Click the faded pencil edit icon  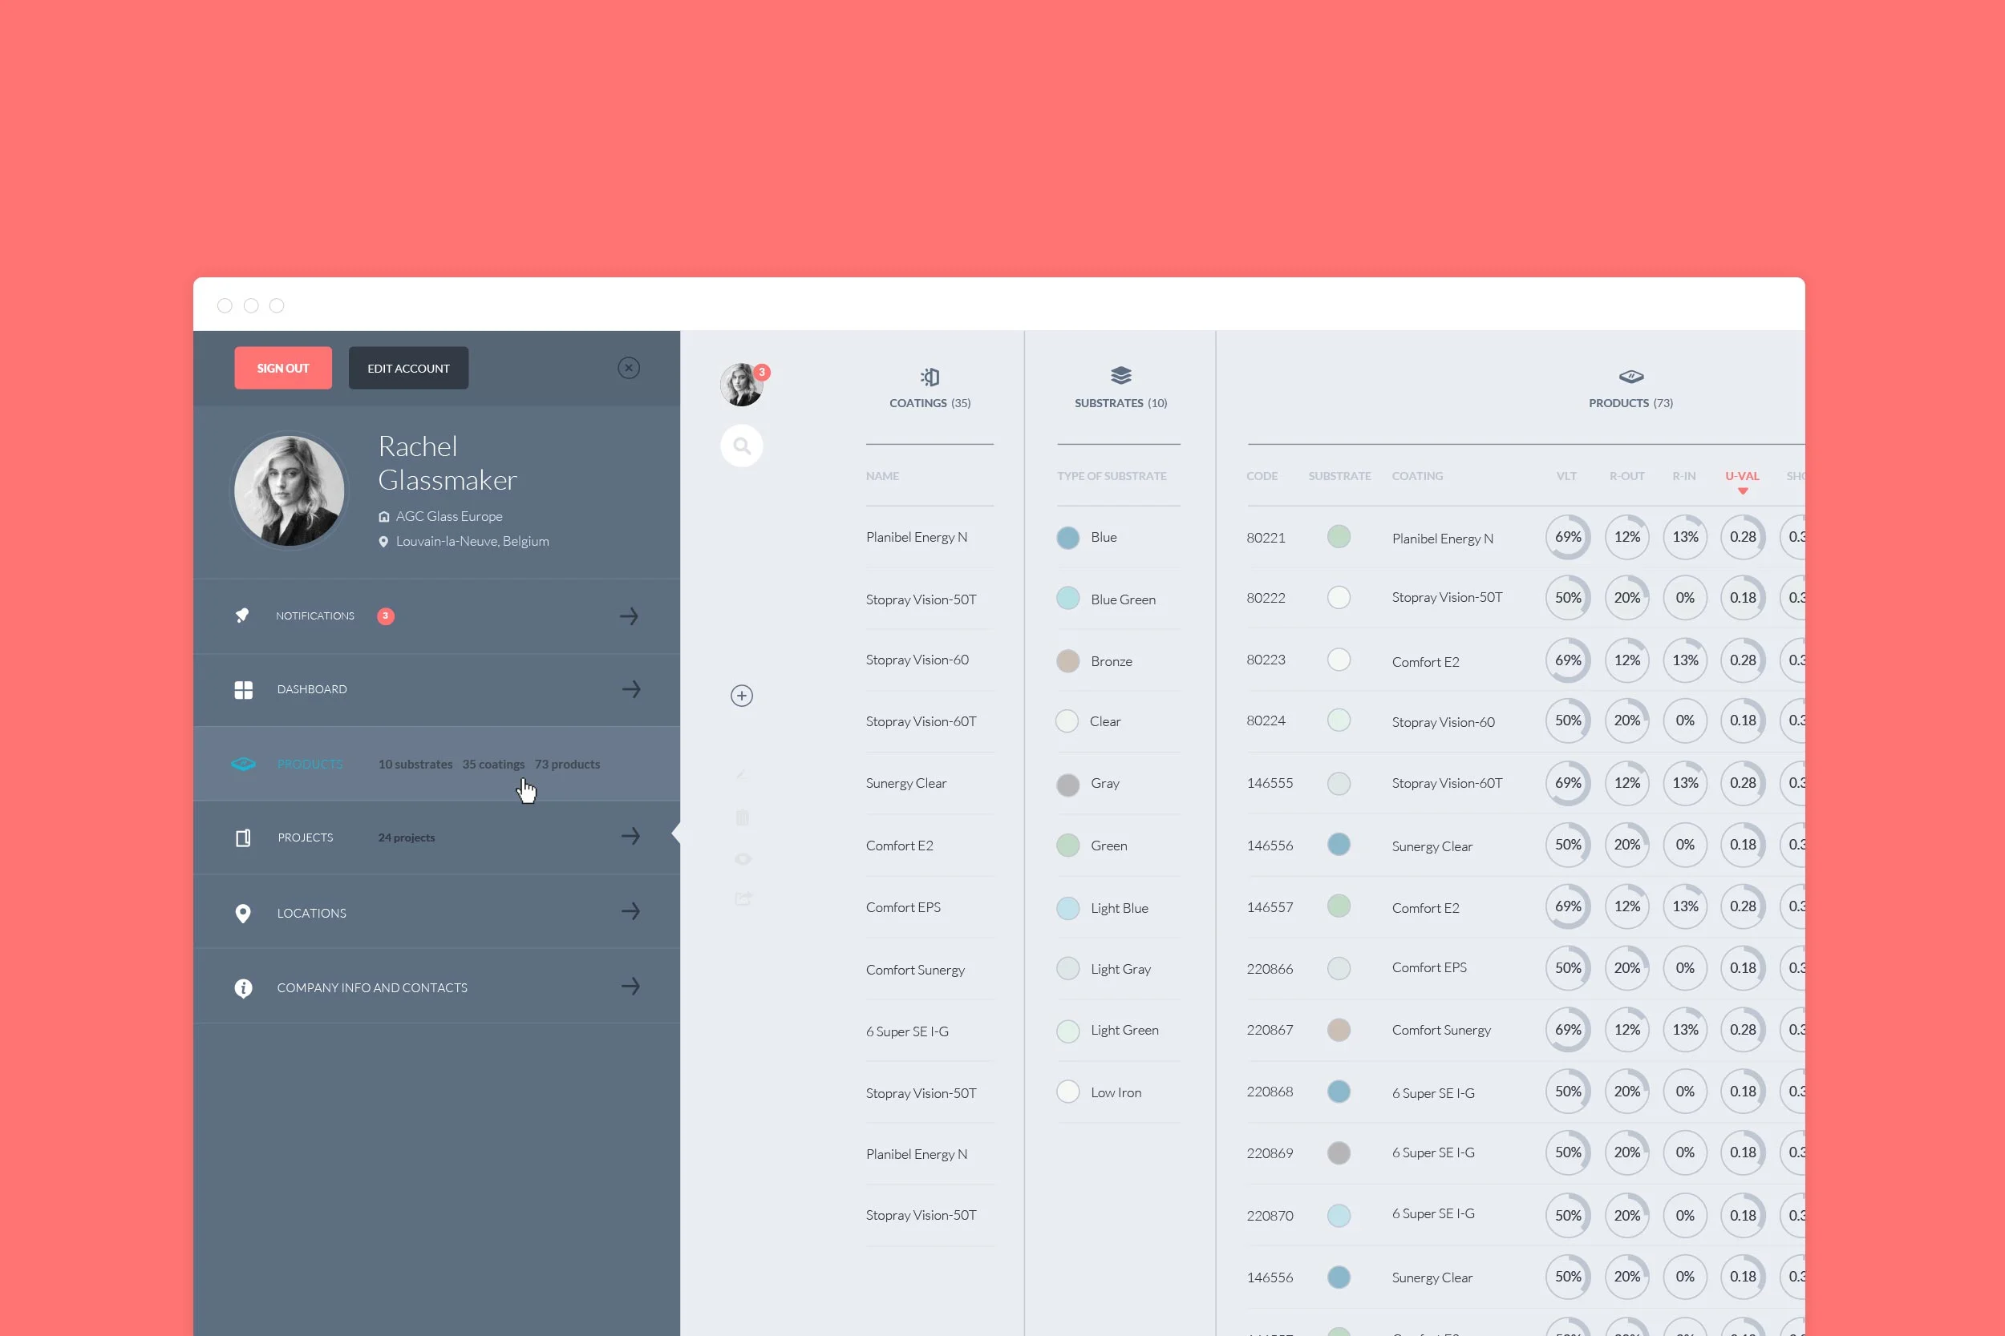742,775
